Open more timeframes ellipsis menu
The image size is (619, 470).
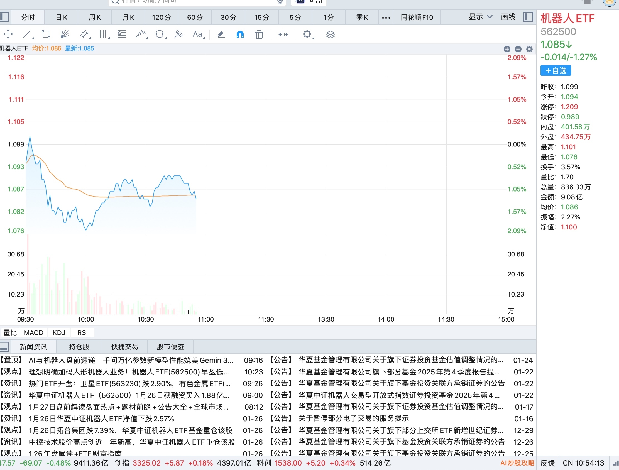[386, 18]
